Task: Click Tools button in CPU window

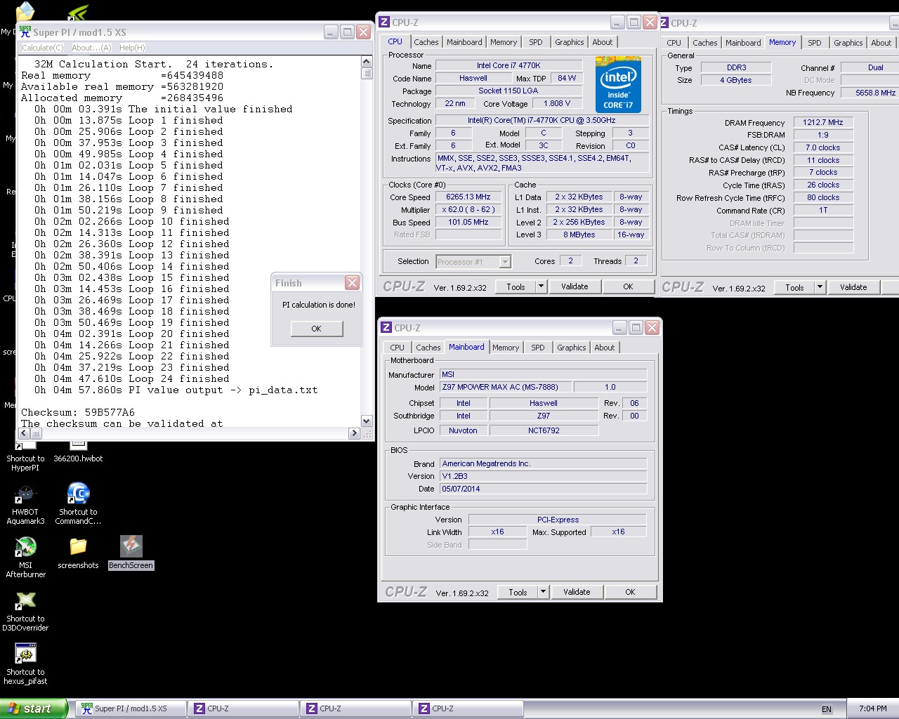Action: [x=516, y=286]
